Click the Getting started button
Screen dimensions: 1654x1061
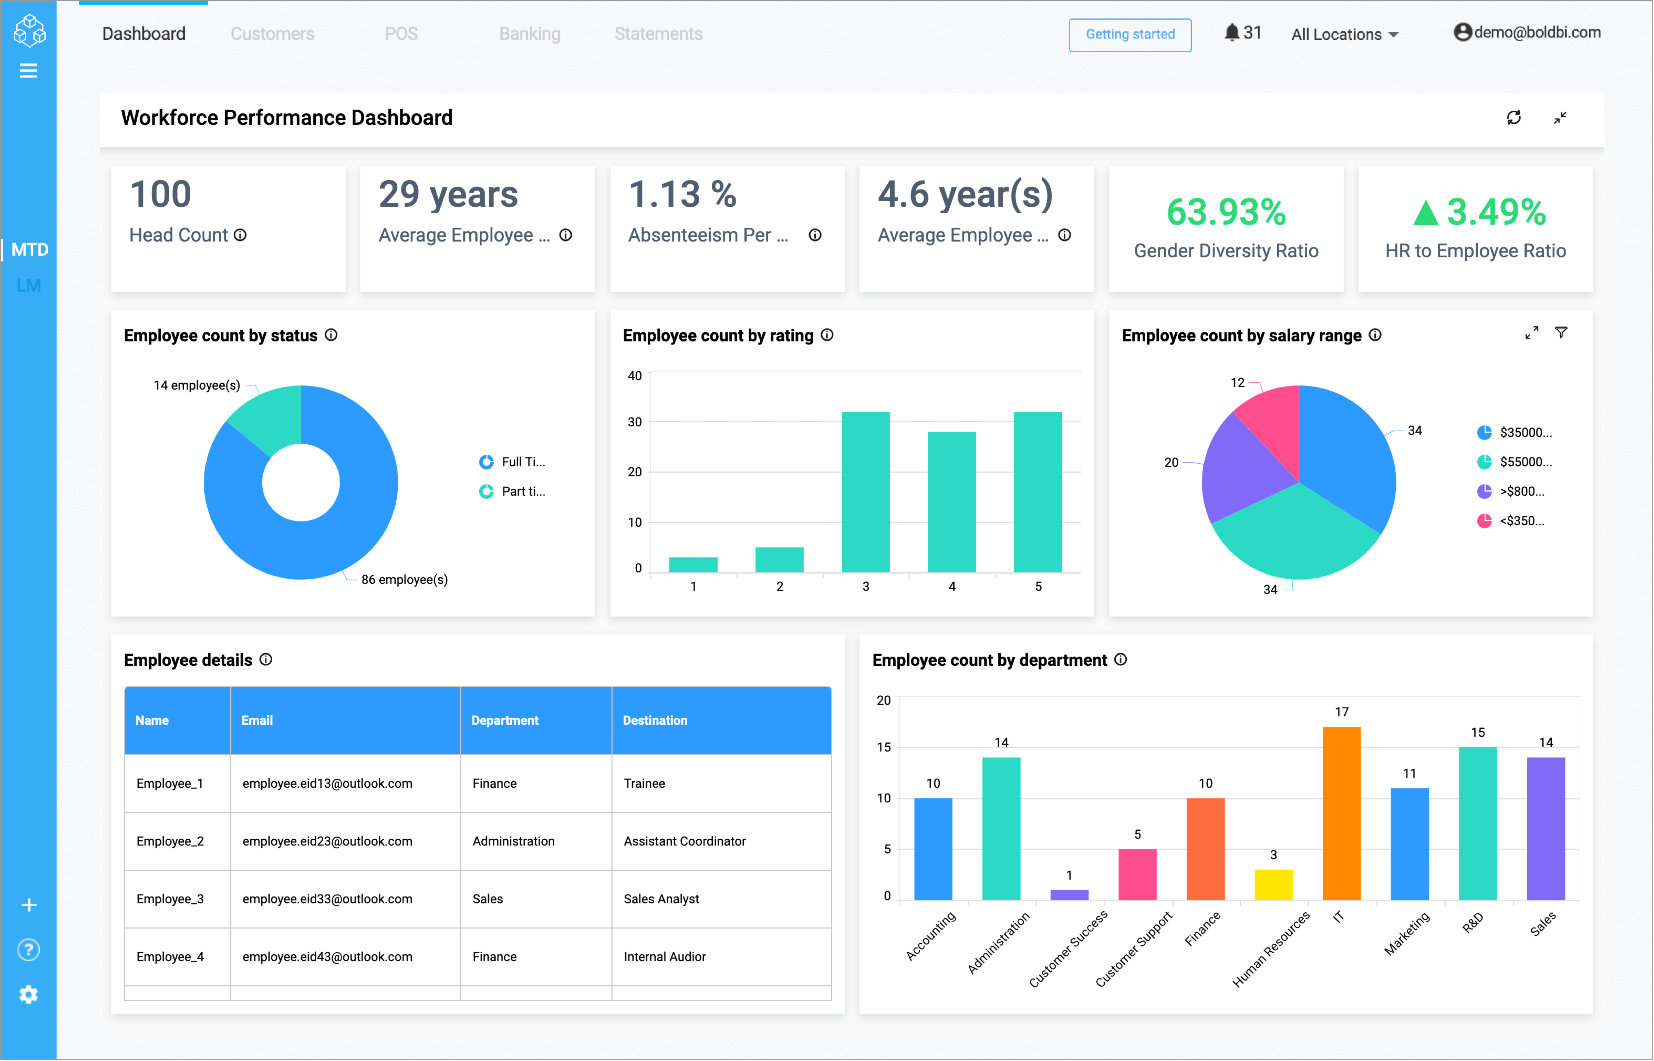pos(1130,35)
